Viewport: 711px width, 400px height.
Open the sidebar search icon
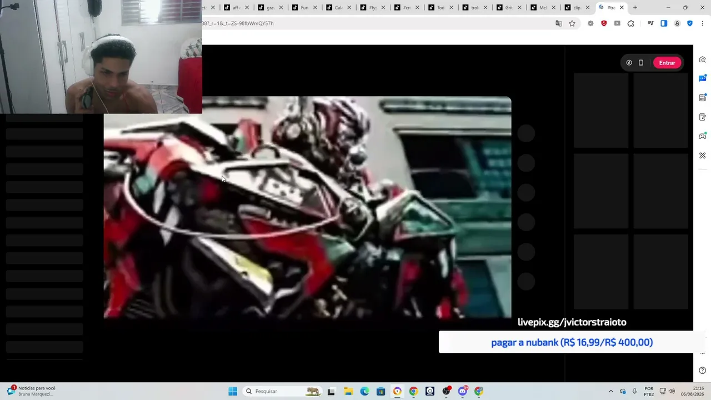703,60
